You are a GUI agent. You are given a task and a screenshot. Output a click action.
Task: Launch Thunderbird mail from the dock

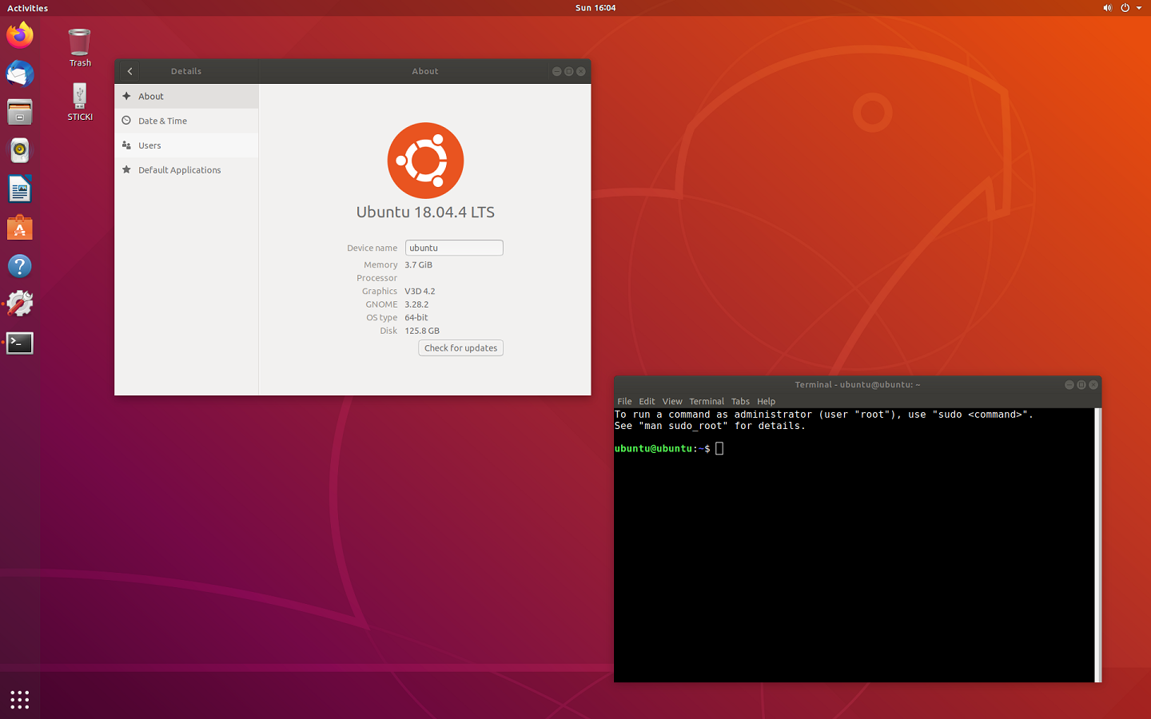click(x=20, y=73)
